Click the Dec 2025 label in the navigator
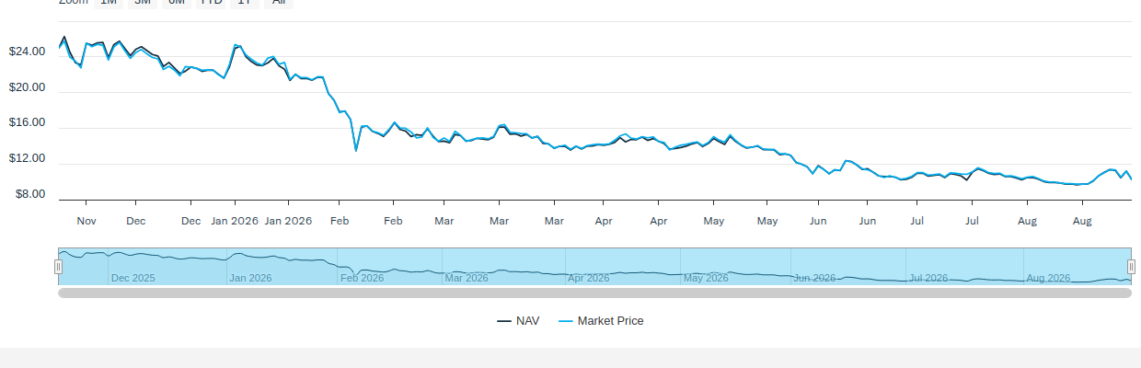Viewport: 1141px width, 368px height. 133,278
